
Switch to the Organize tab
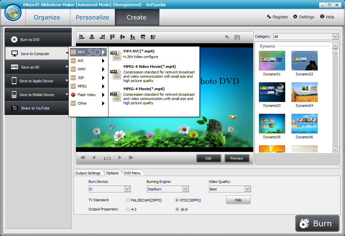[x=47, y=17]
